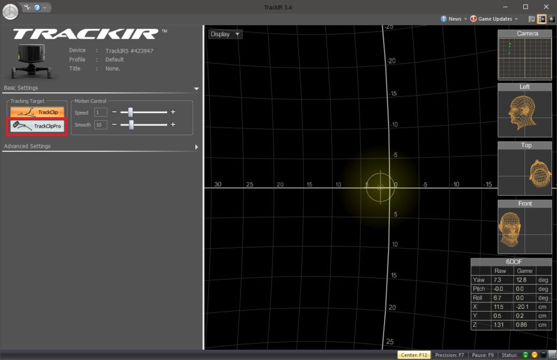Click the crosshair reticle in the viewport
557x360 pixels.
pos(380,187)
